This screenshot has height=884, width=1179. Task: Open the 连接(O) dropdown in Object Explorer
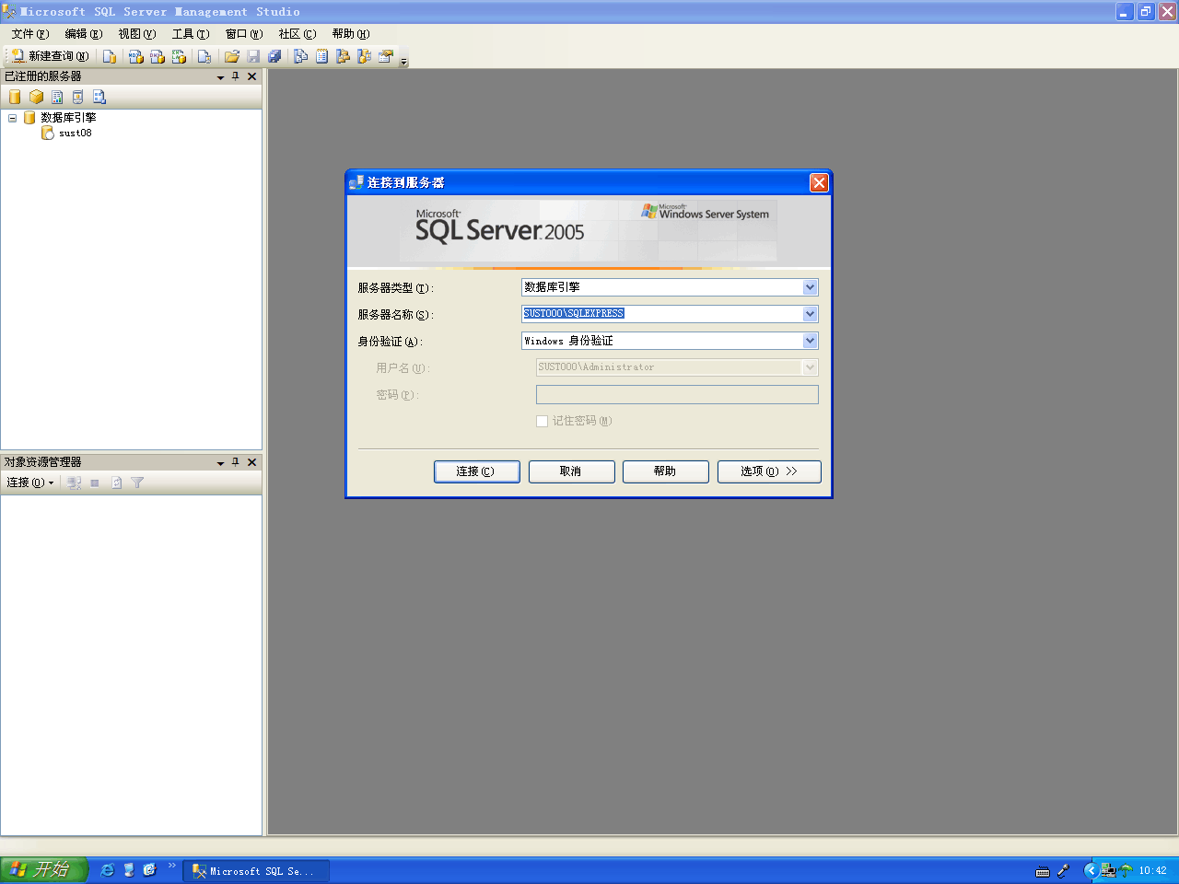pos(29,483)
